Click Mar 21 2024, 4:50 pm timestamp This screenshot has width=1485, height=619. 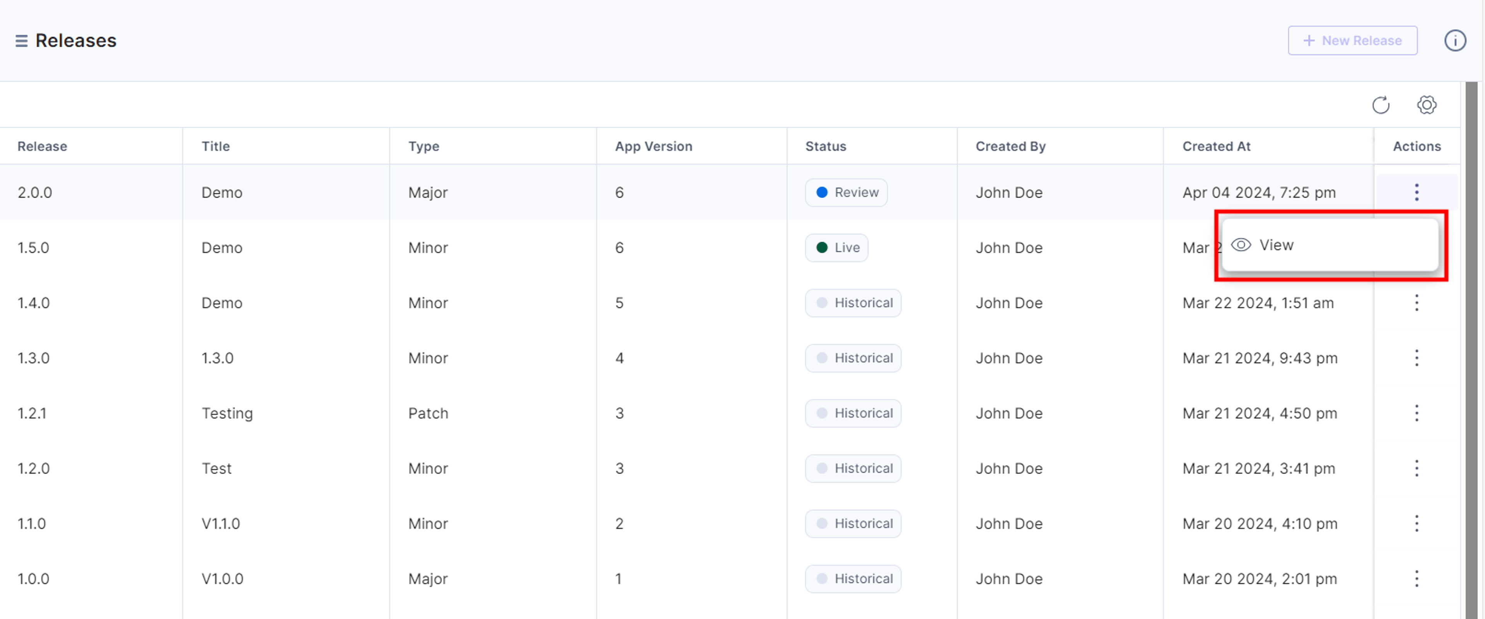click(1260, 413)
